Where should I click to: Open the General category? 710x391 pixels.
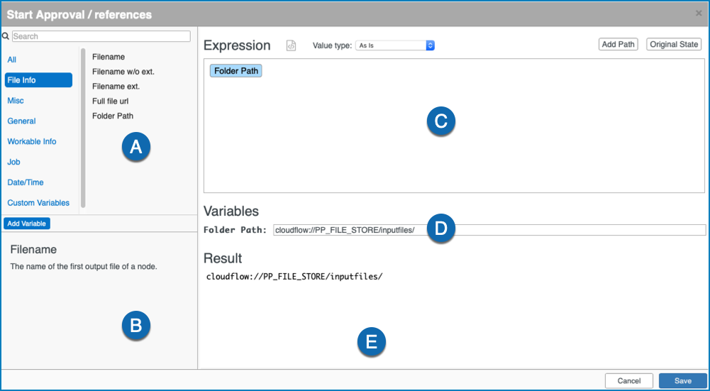(21, 121)
